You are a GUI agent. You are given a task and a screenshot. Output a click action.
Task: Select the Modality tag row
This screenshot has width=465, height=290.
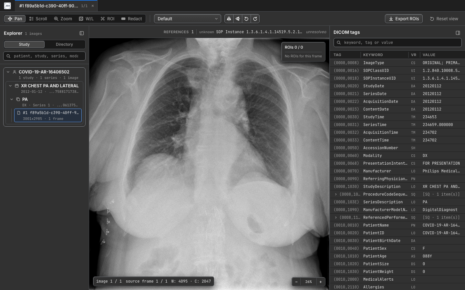click(397, 156)
